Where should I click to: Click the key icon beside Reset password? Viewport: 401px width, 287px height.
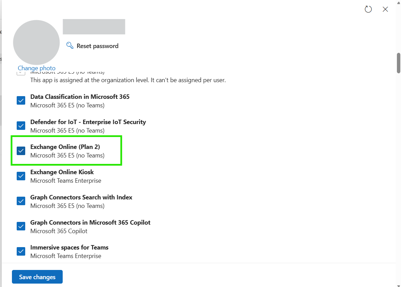(70, 45)
